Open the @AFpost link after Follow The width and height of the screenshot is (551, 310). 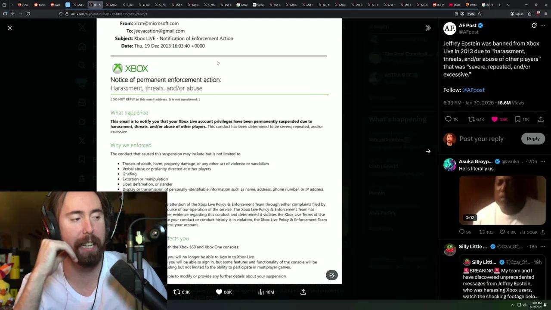[473, 90]
